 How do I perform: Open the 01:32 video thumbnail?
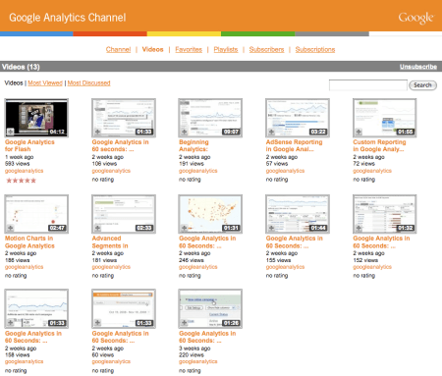click(384, 214)
